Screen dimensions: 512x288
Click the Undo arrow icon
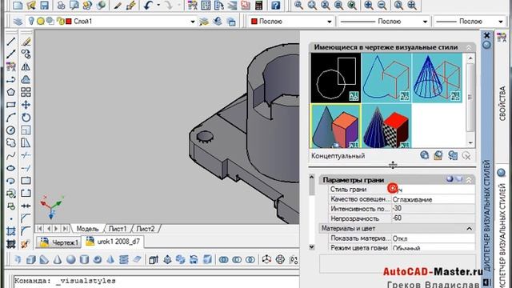tap(148, 5)
